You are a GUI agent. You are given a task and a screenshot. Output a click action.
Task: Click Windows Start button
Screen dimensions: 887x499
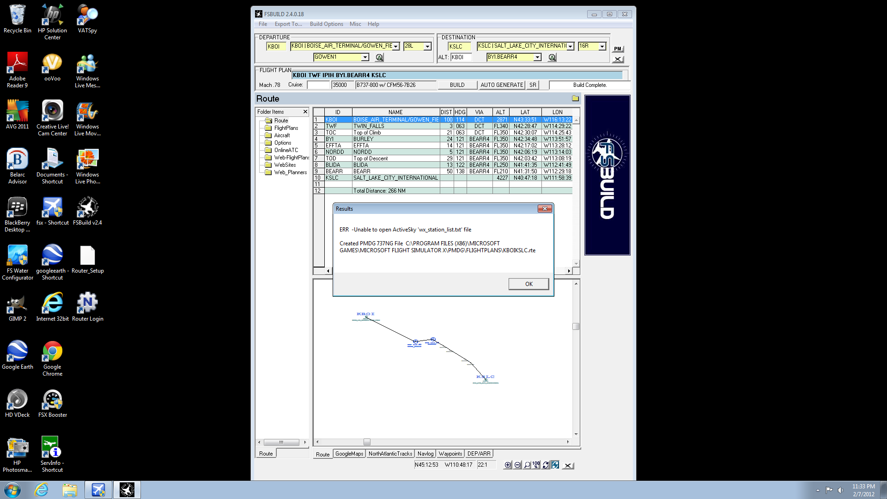(x=12, y=490)
